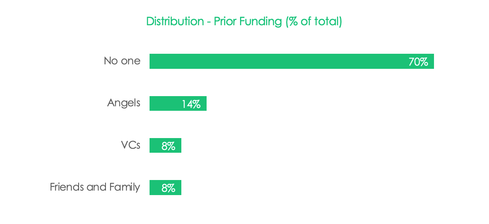Click the word one in No one label
This screenshot has width=489, height=224.
tap(131, 62)
